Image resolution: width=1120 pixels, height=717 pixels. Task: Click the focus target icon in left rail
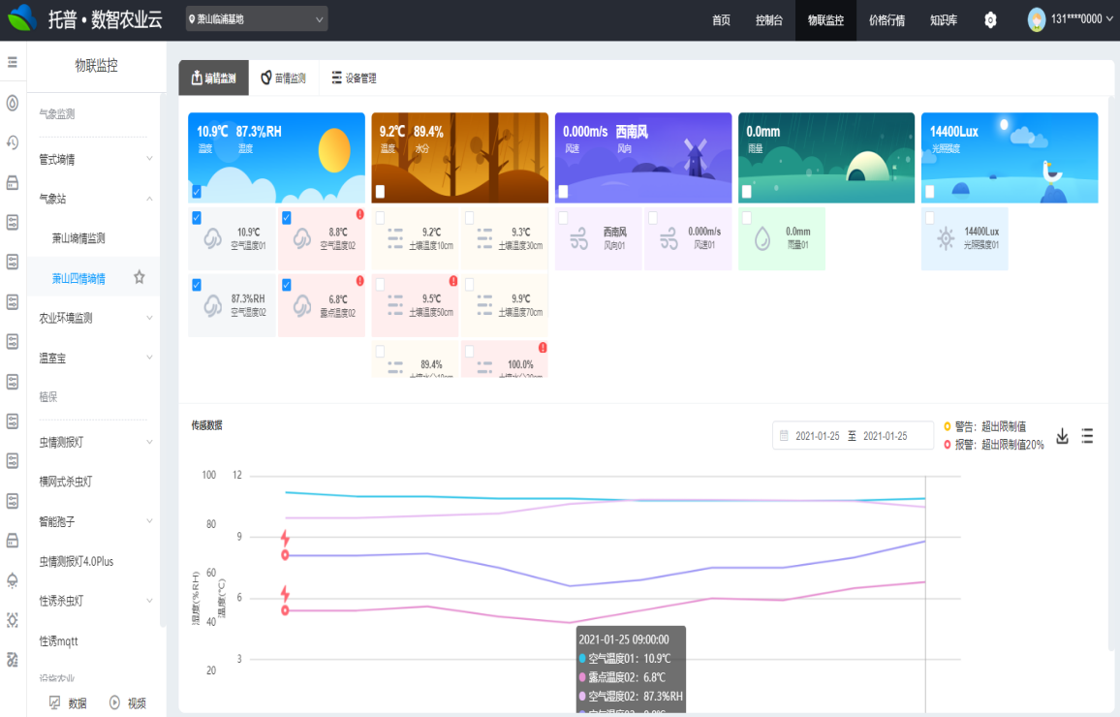pos(13,620)
